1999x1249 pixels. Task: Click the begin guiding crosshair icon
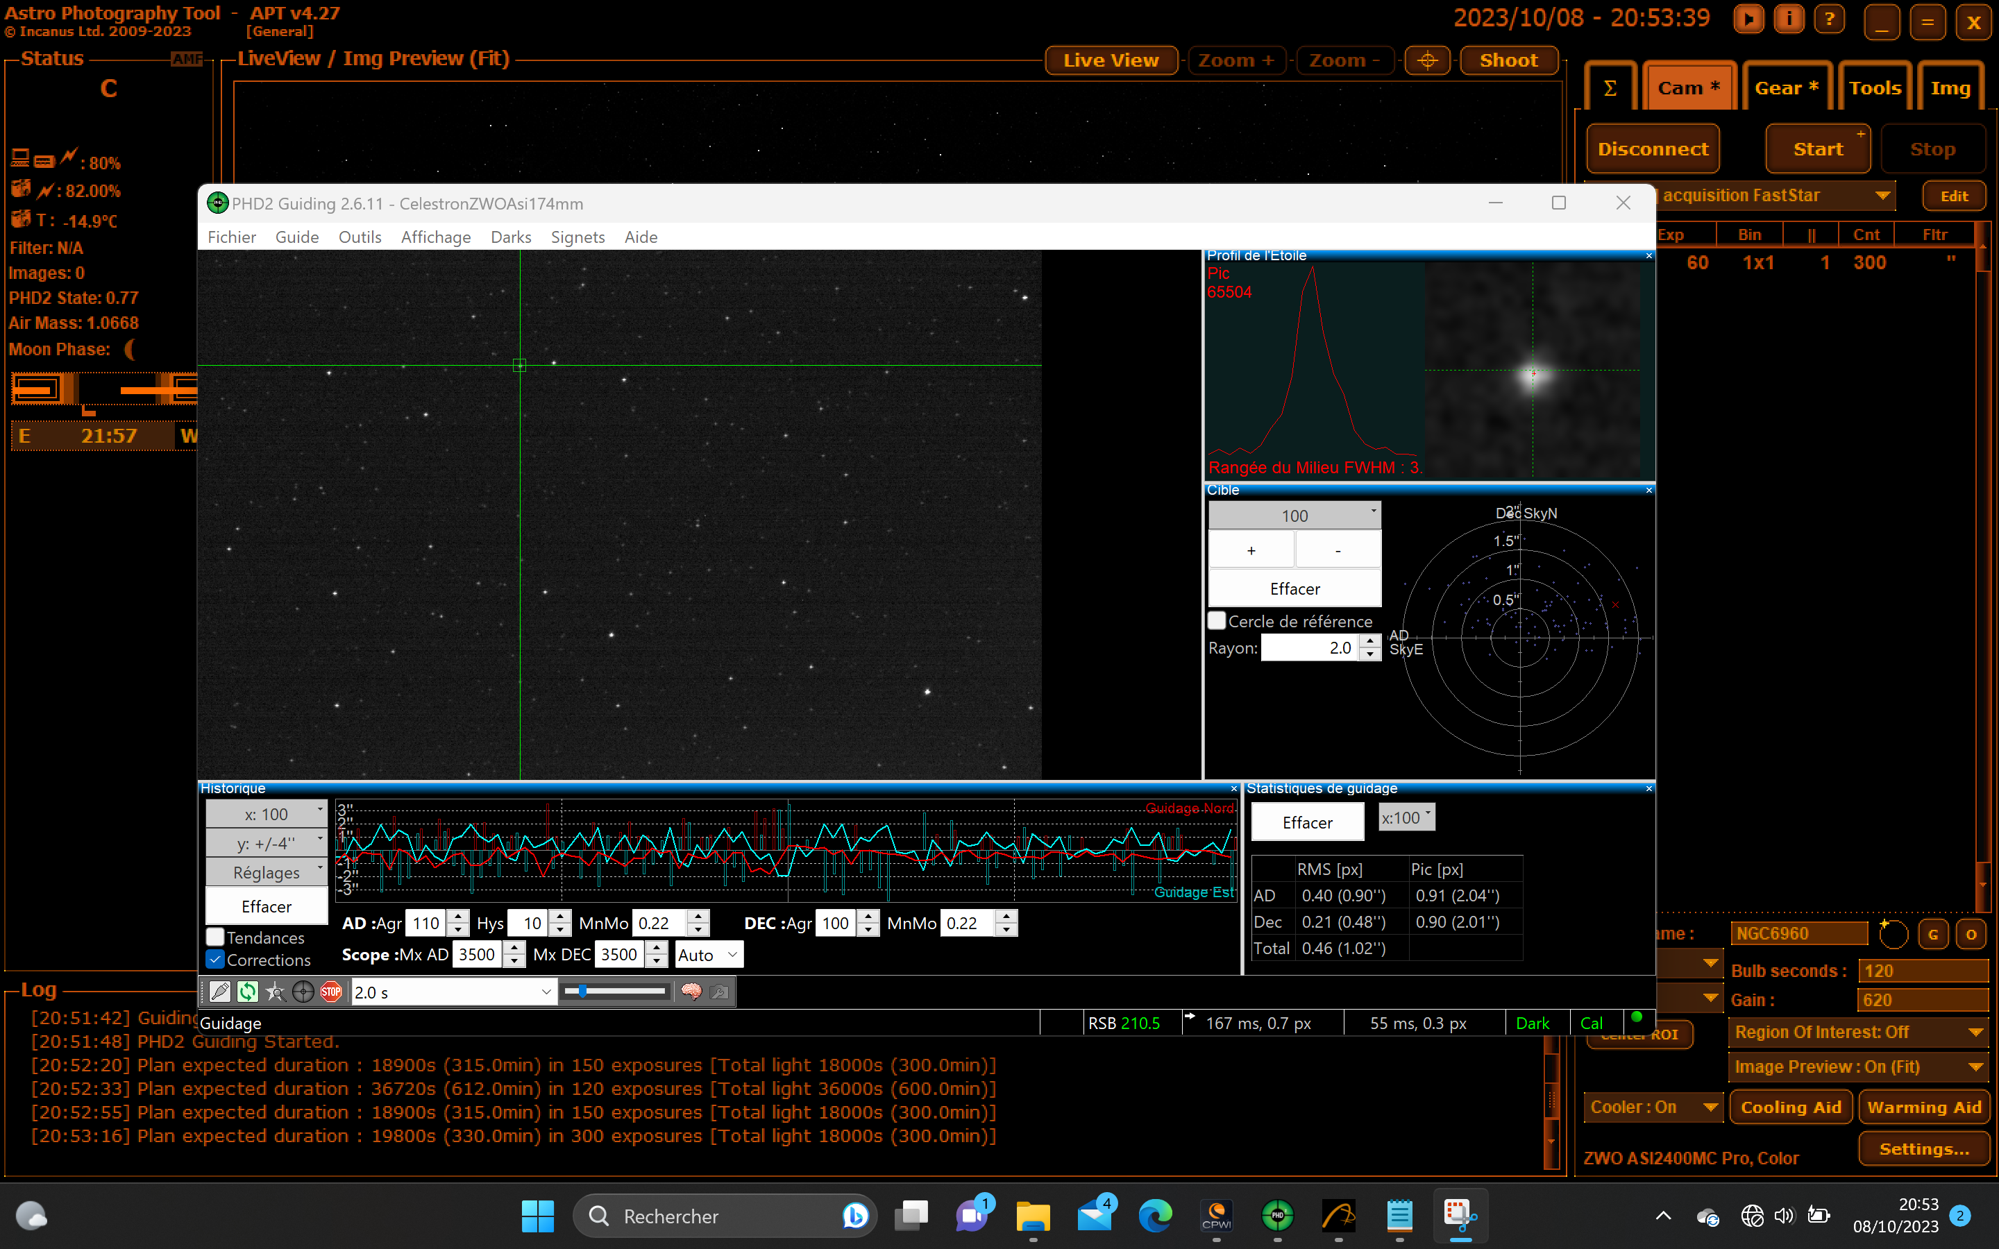pyautogui.click(x=303, y=992)
